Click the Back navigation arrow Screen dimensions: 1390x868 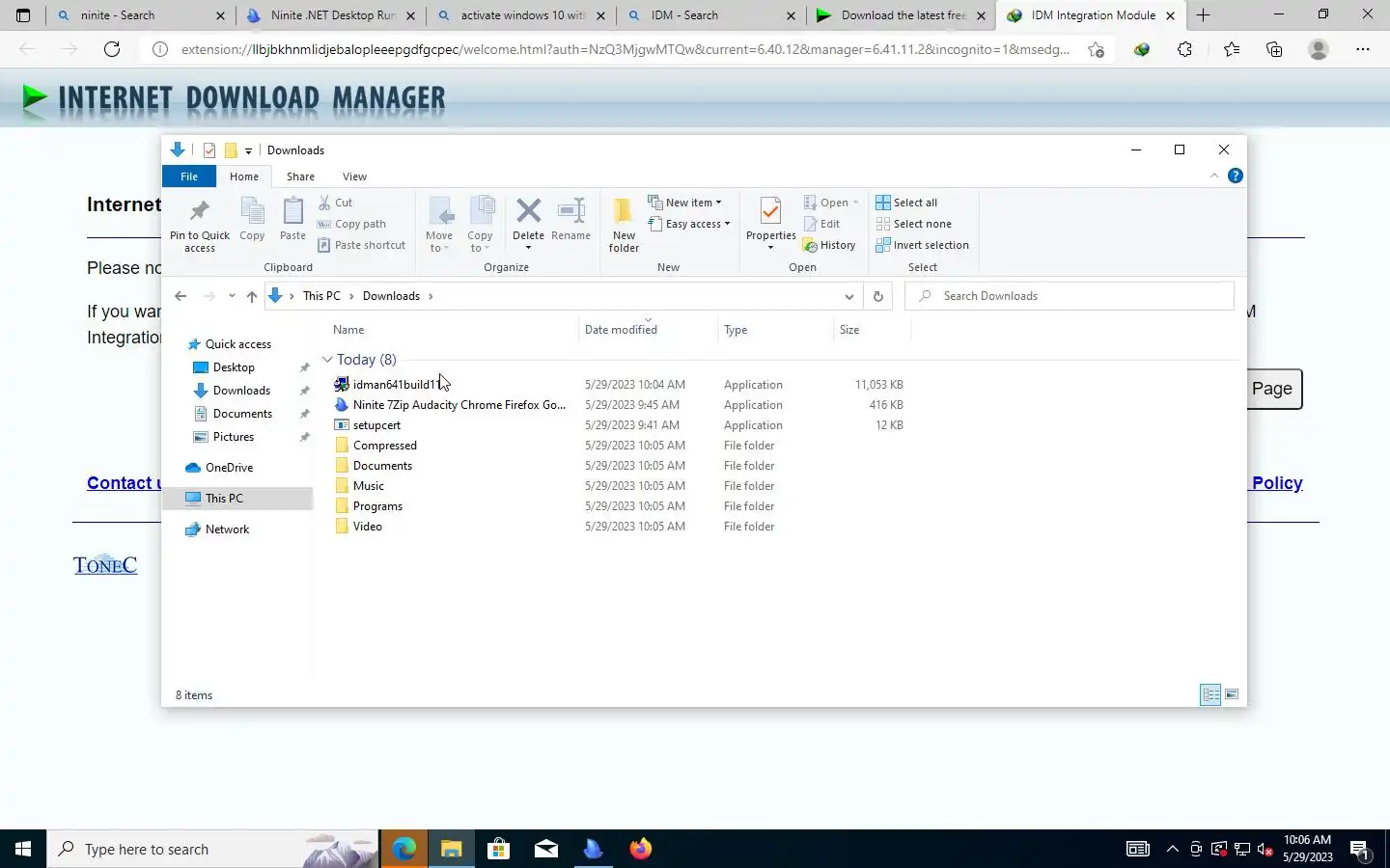click(x=181, y=296)
